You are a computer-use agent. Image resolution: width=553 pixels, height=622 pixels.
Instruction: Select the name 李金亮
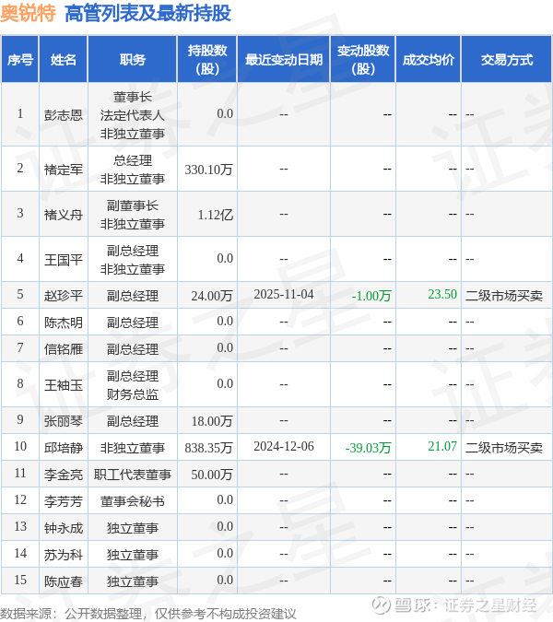pyautogui.click(x=63, y=475)
